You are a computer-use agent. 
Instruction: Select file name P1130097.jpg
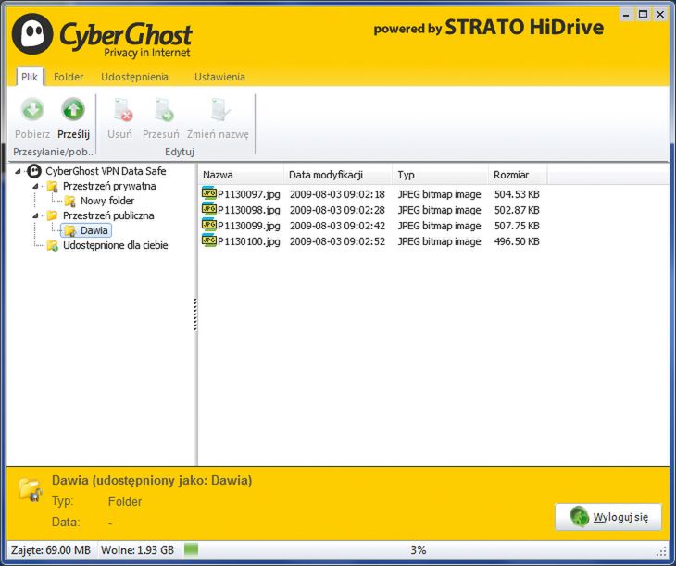pyautogui.click(x=249, y=194)
